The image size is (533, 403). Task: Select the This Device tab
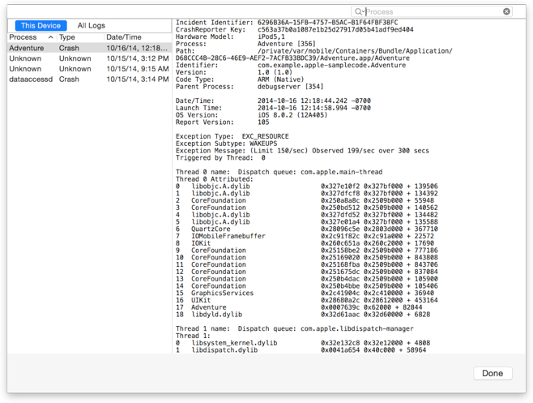[41, 25]
